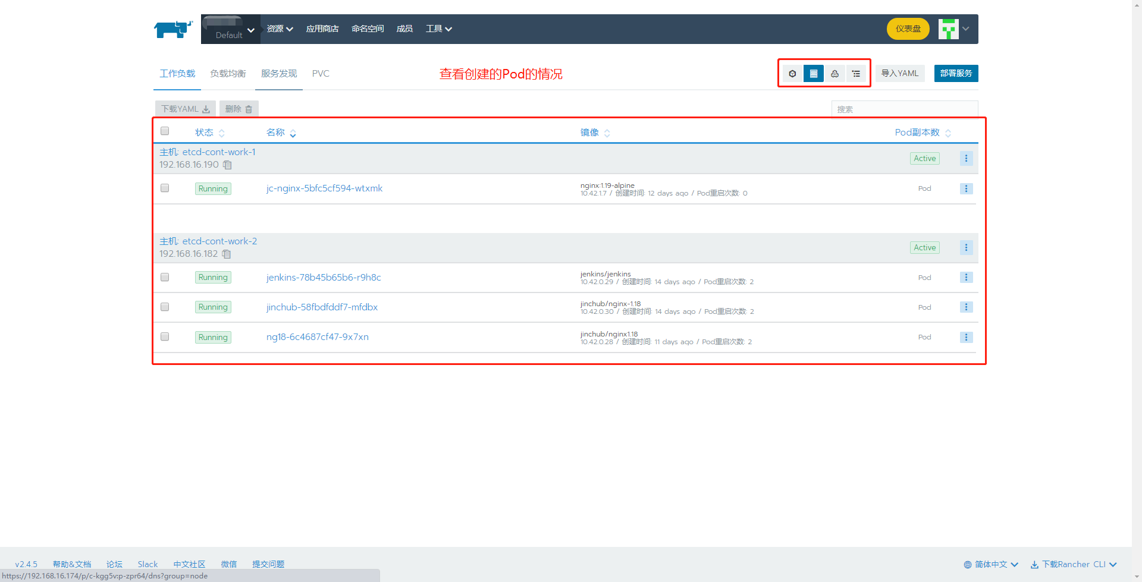Open actions menu for etcd-cont-work-1 host
Screen dimensions: 1142x582
966,158
